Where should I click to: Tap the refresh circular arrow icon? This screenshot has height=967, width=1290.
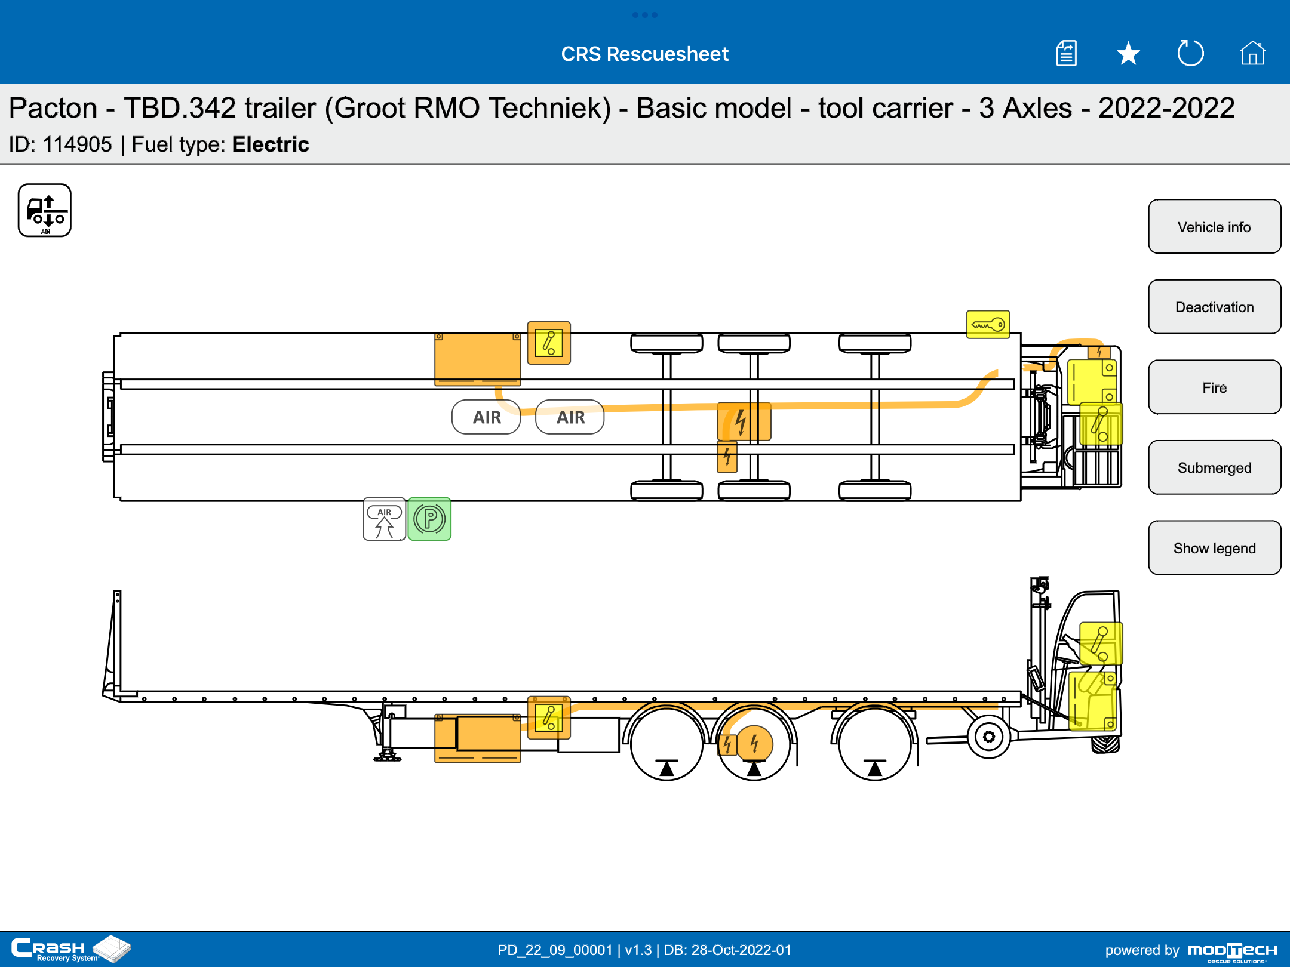pos(1190,54)
